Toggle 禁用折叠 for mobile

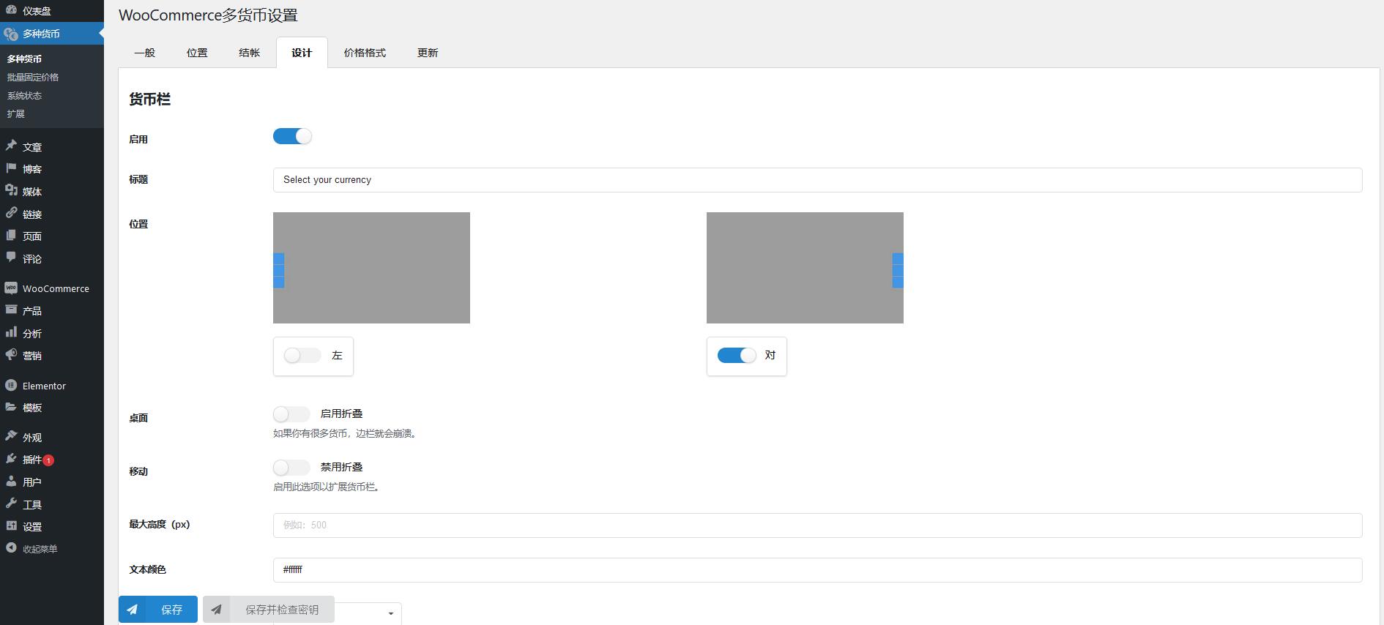[291, 468]
